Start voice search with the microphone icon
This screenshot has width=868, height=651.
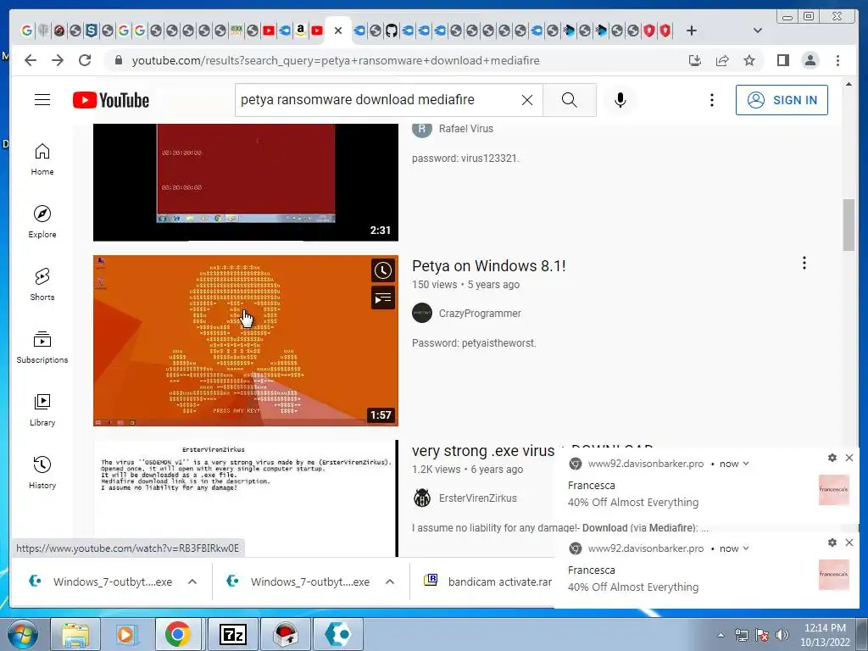tap(620, 100)
